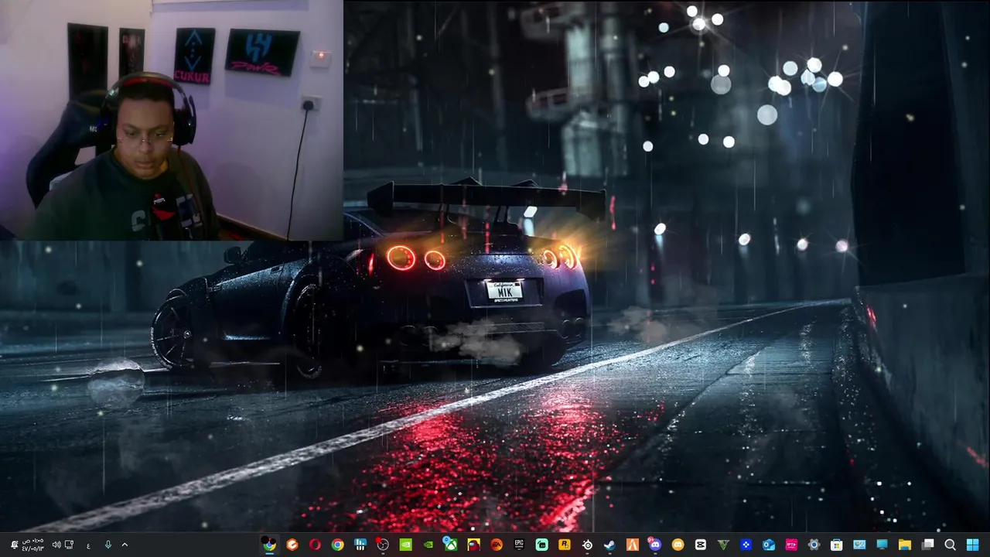The height and width of the screenshot is (557, 990).
Task: Launch Rockstar Games Launcher
Action: point(565,545)
